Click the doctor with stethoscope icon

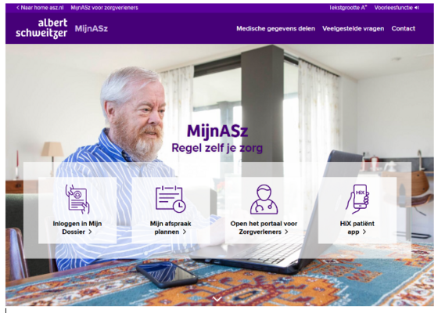point(264,200)
